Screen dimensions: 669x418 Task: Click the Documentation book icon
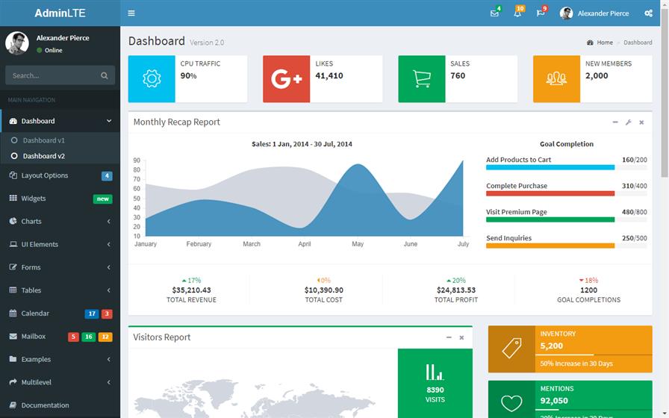(x=13, y=405)
